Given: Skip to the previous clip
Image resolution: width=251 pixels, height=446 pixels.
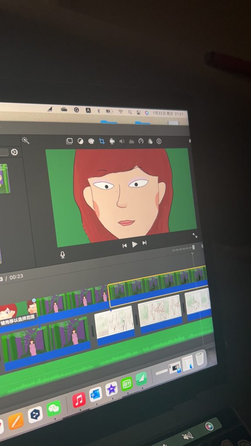Looking at the screenshot, I should (x=125, y=246).
